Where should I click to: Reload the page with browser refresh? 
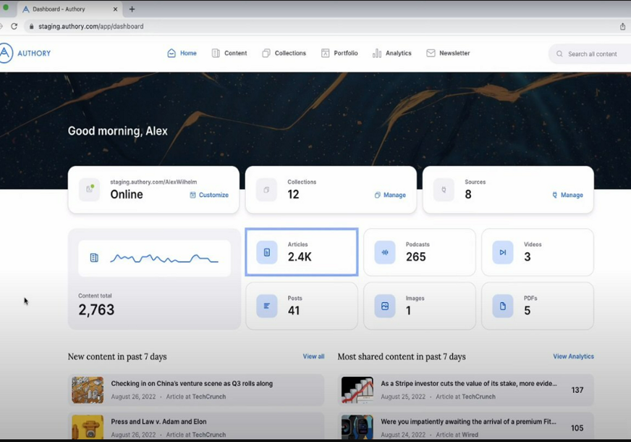click(x=14, y=26)
